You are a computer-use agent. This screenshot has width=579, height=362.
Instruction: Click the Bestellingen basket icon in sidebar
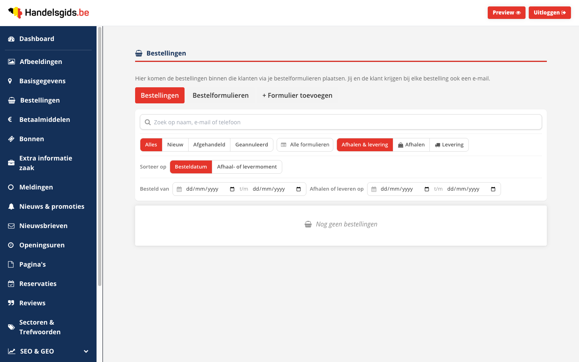click(12, 100)
